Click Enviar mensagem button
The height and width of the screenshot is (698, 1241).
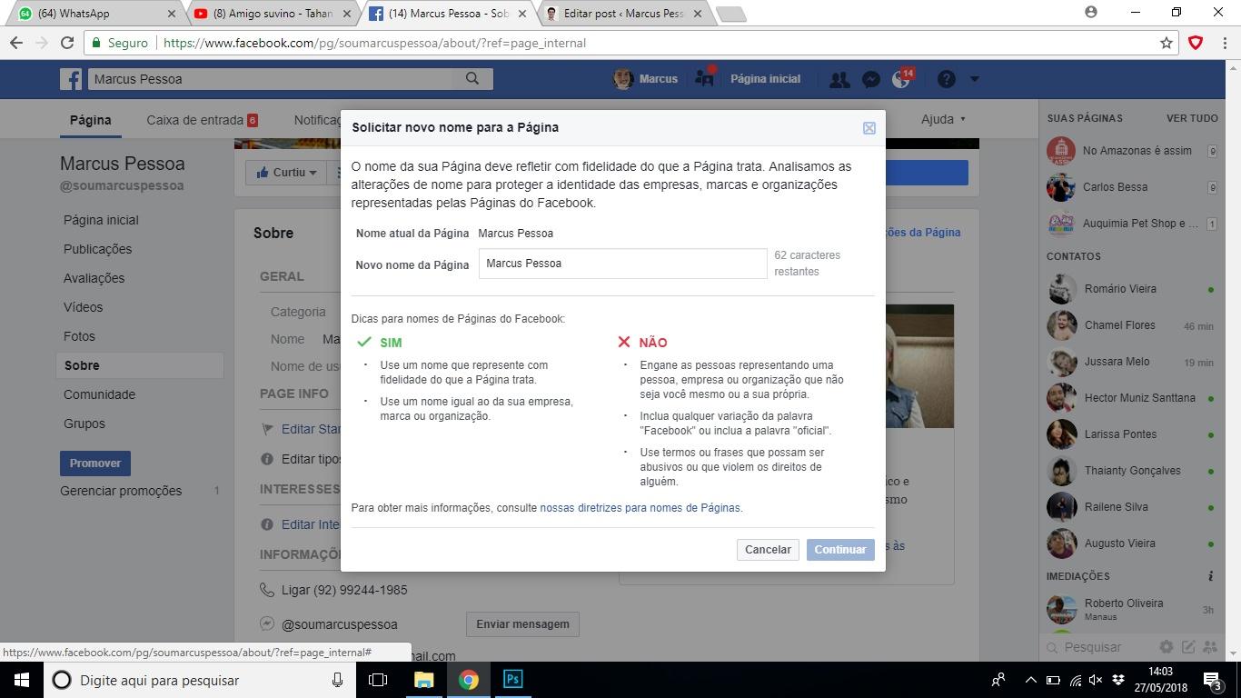coord(522,624)
